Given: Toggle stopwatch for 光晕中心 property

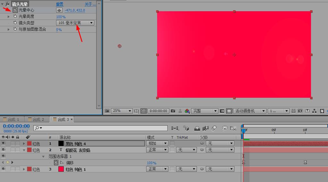Looking at the screenshot, I should tap(15, 10).
